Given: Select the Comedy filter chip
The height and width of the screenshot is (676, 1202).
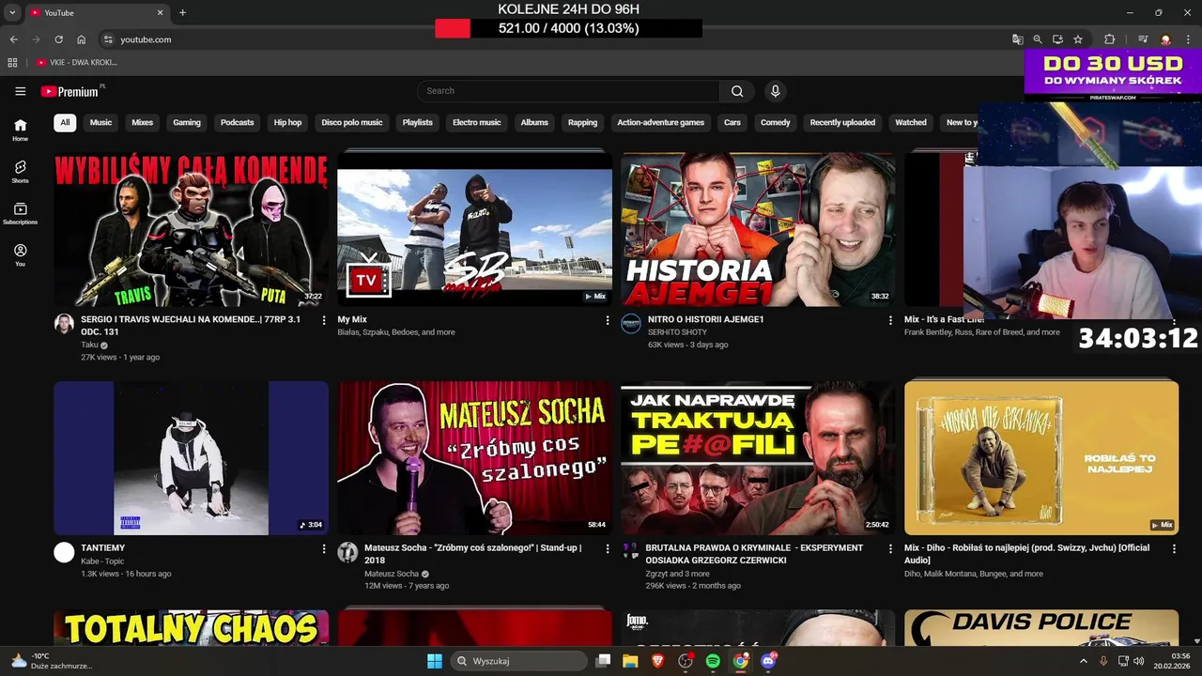Looking at the screenshot, I should [x=776, y=122].
